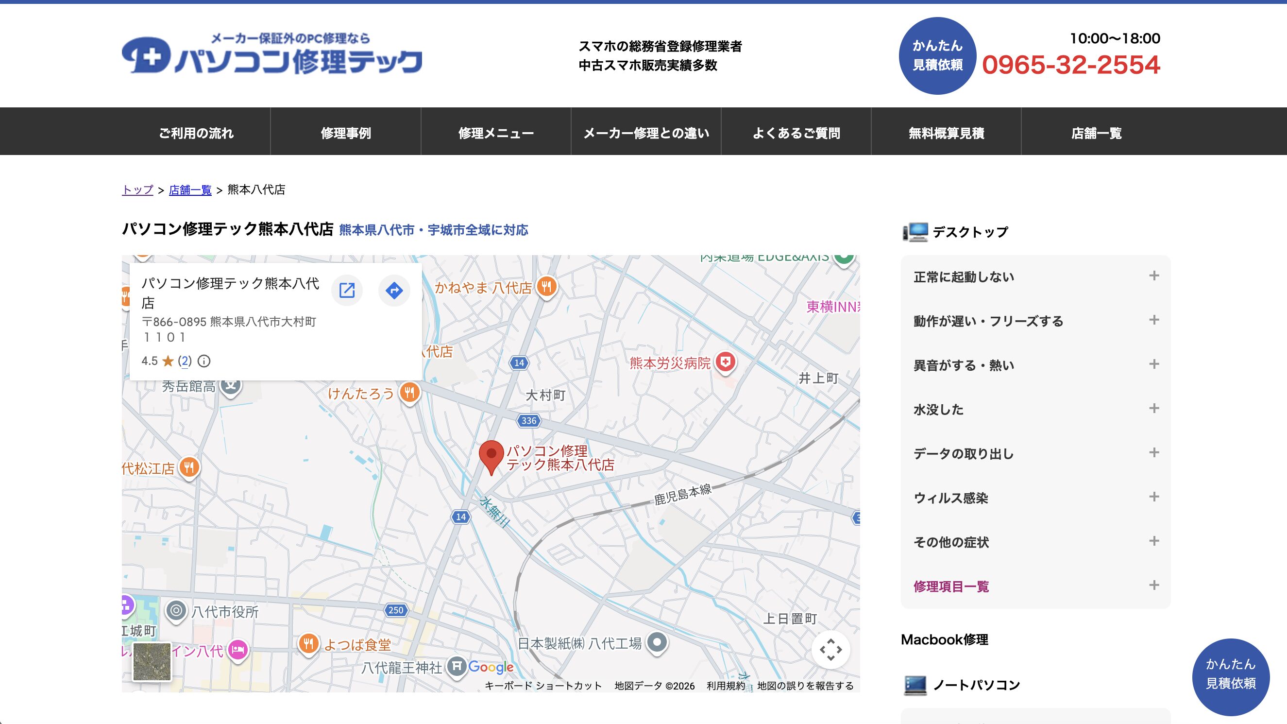Click 利用規約 map terms link
The width and height of the screenshot is (1287, 724).
[726, 686]
